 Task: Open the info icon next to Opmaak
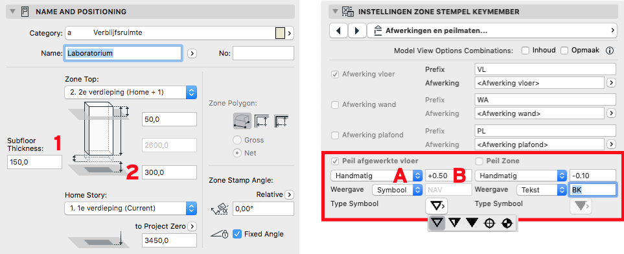609,51
